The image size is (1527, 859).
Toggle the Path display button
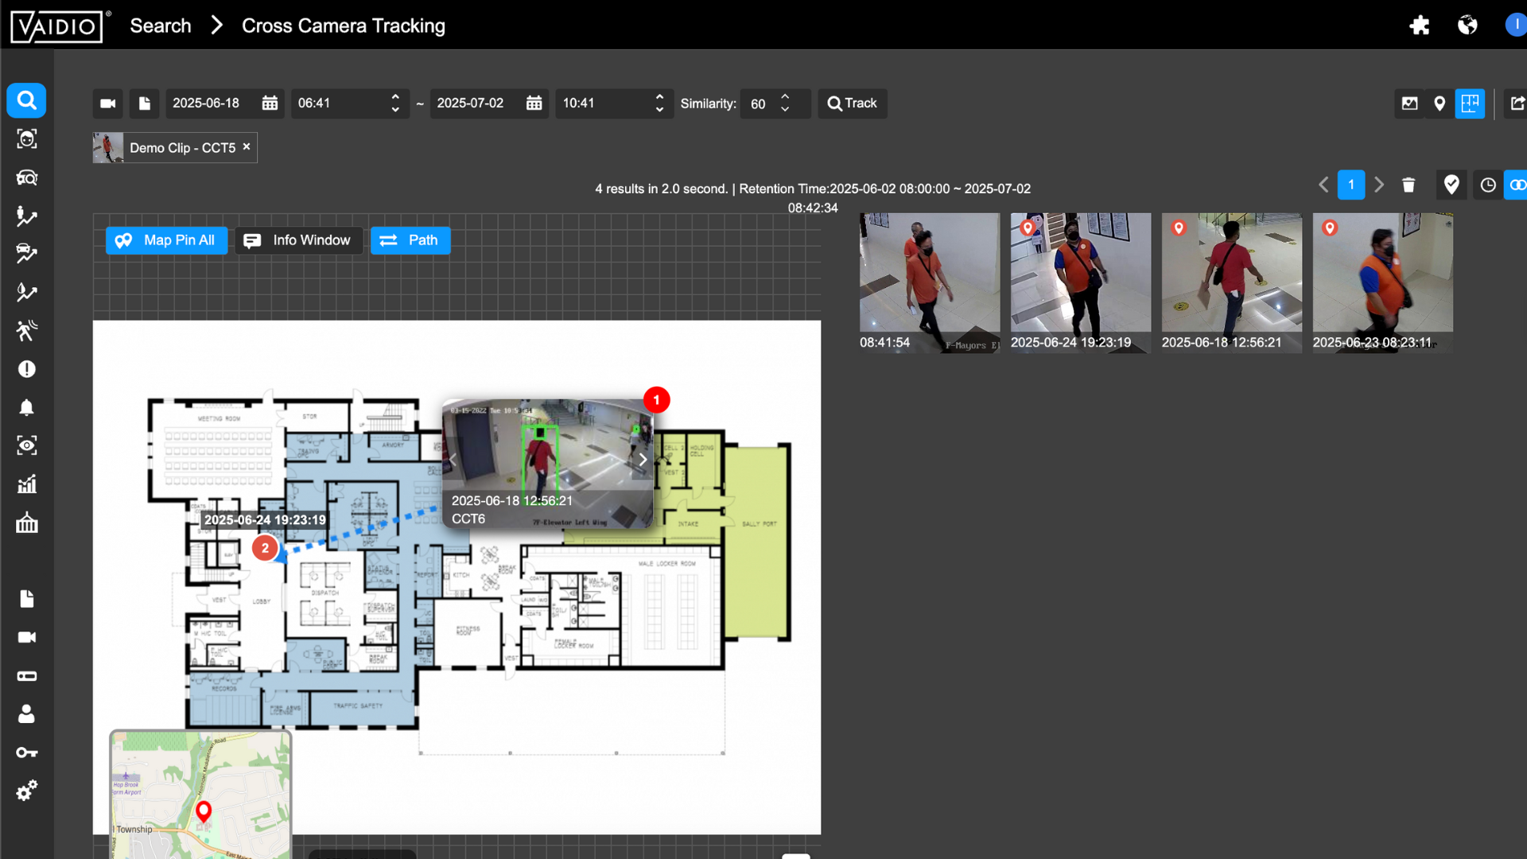point(410,240)
